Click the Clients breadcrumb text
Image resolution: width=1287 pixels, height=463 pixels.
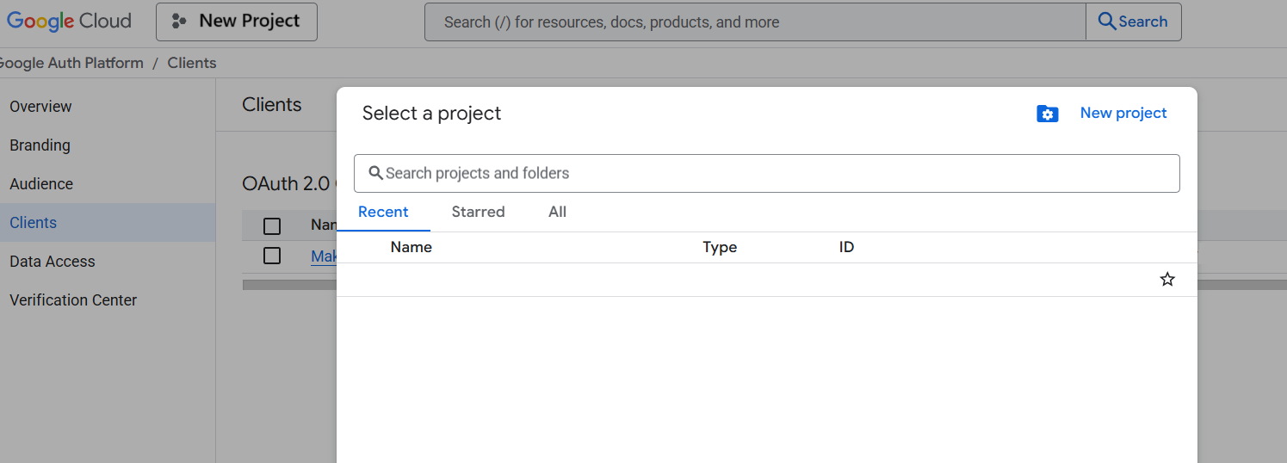click(x=192, y=63)
